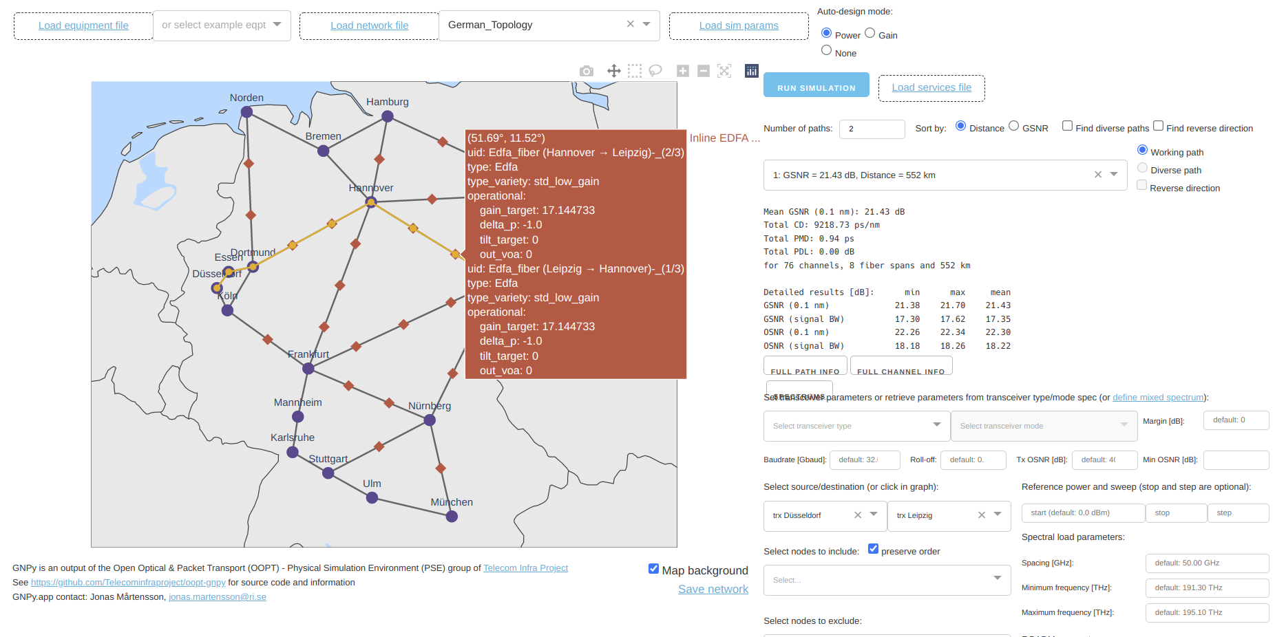Open the Full Path Info tab

805,367
